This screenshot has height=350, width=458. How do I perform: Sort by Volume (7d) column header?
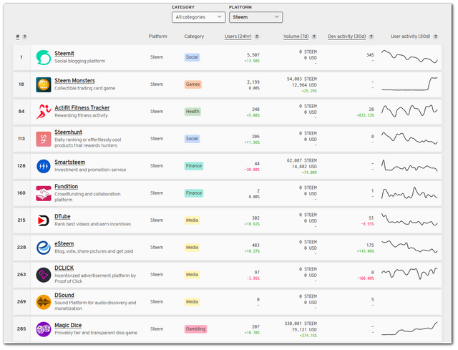296,37
